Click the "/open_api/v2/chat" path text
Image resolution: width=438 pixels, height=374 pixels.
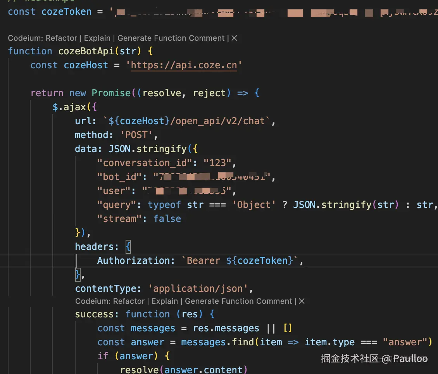217,121
